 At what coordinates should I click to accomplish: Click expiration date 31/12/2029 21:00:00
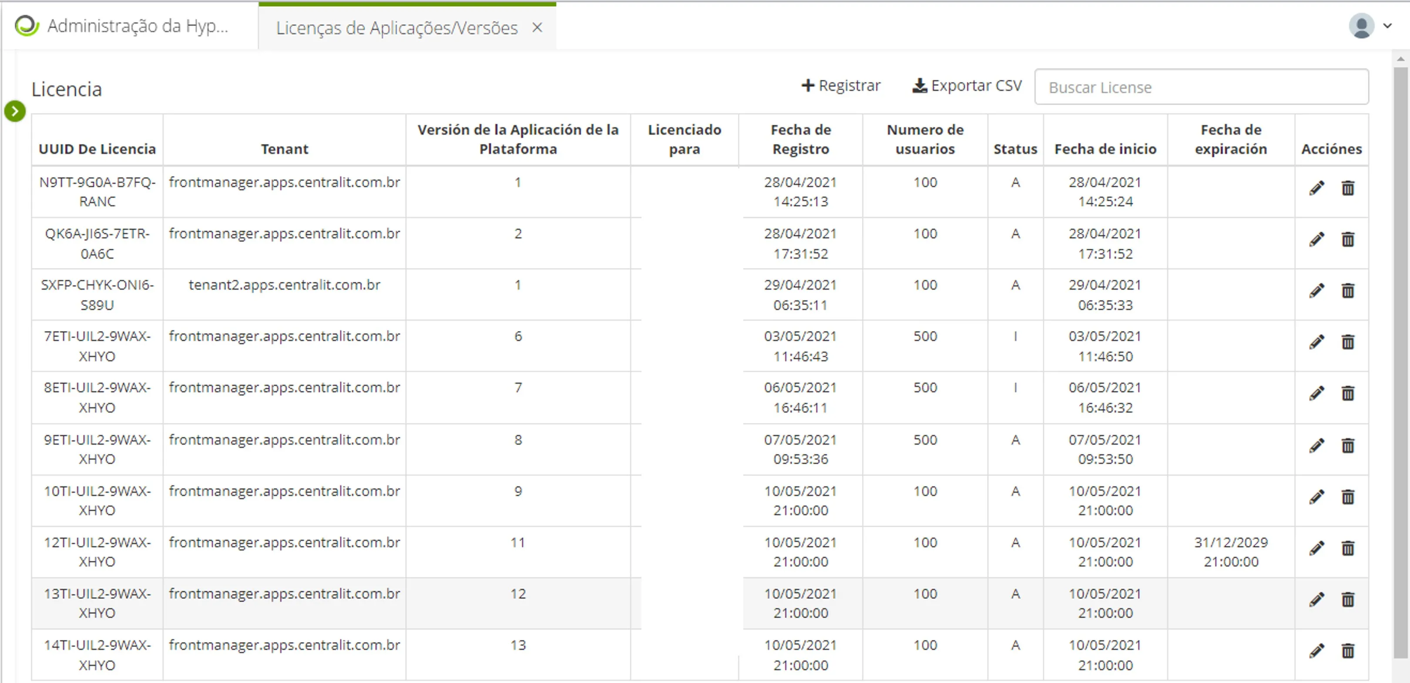pyautogui.click(x=1230, y=552)
